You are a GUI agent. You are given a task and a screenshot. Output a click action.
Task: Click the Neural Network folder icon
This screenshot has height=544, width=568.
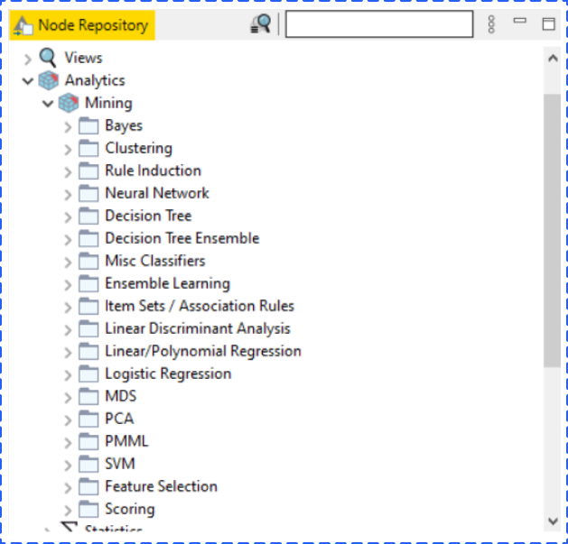[88, 193]
